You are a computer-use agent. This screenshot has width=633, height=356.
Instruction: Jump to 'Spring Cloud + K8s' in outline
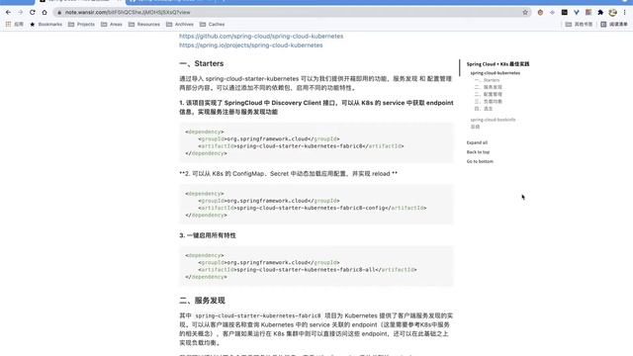click(497, 63)
